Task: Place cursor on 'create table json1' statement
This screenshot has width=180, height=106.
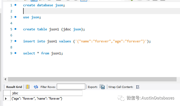Action: point(54,29)
